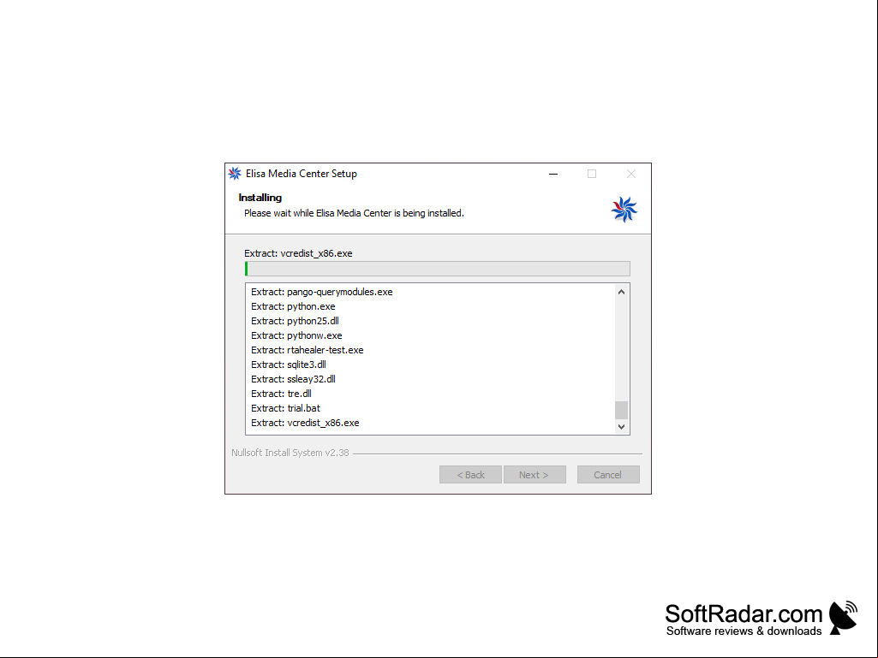The image size is (878, 658).
Task: Click the 'Installing' heading
Action: 260,198
